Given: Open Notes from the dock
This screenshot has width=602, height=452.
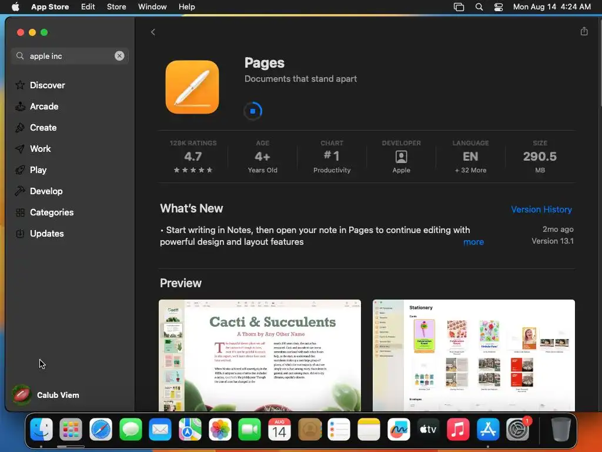Looking at the screenshot, I should (369, 429).
